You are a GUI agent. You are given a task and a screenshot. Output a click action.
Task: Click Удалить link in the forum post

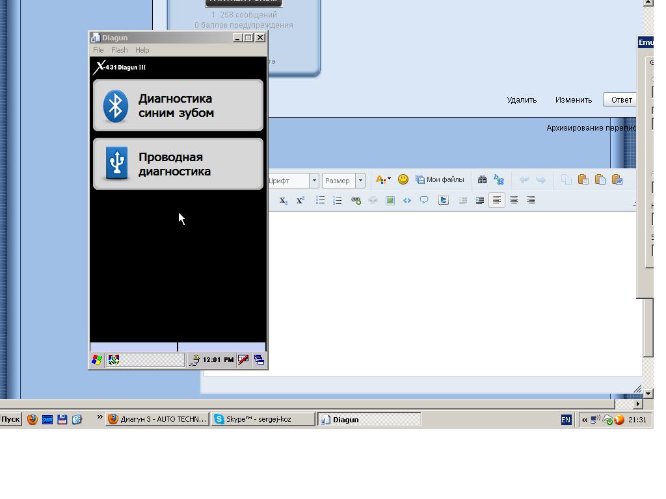(522, 99)
